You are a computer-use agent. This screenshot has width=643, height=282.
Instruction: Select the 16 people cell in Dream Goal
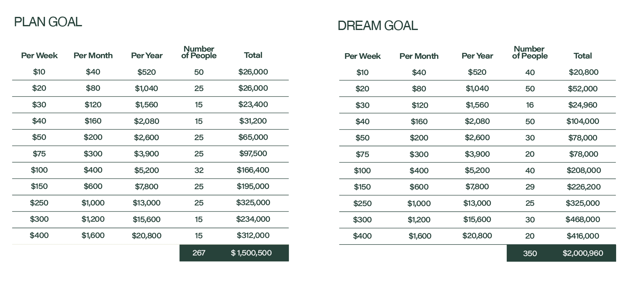click(x=530, y=105)
